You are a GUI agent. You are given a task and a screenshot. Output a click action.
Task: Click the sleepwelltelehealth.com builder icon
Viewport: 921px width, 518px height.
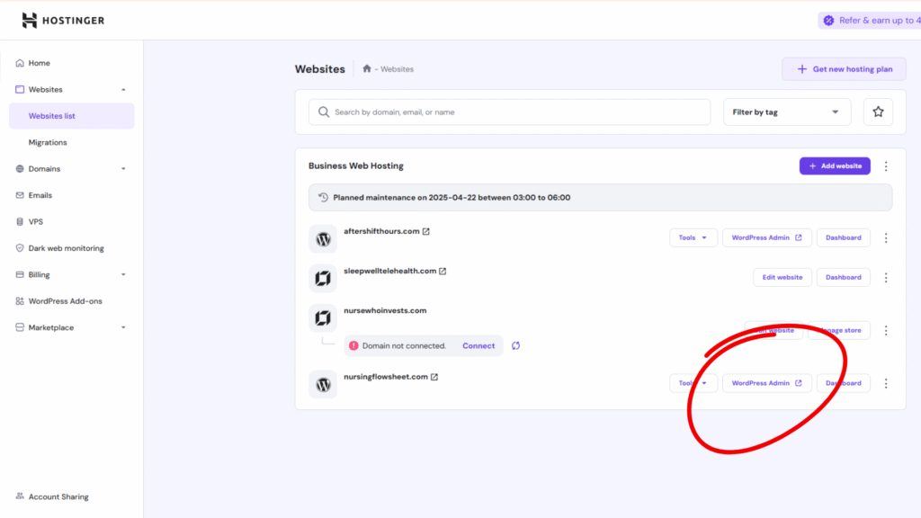(x=323, y=278)
